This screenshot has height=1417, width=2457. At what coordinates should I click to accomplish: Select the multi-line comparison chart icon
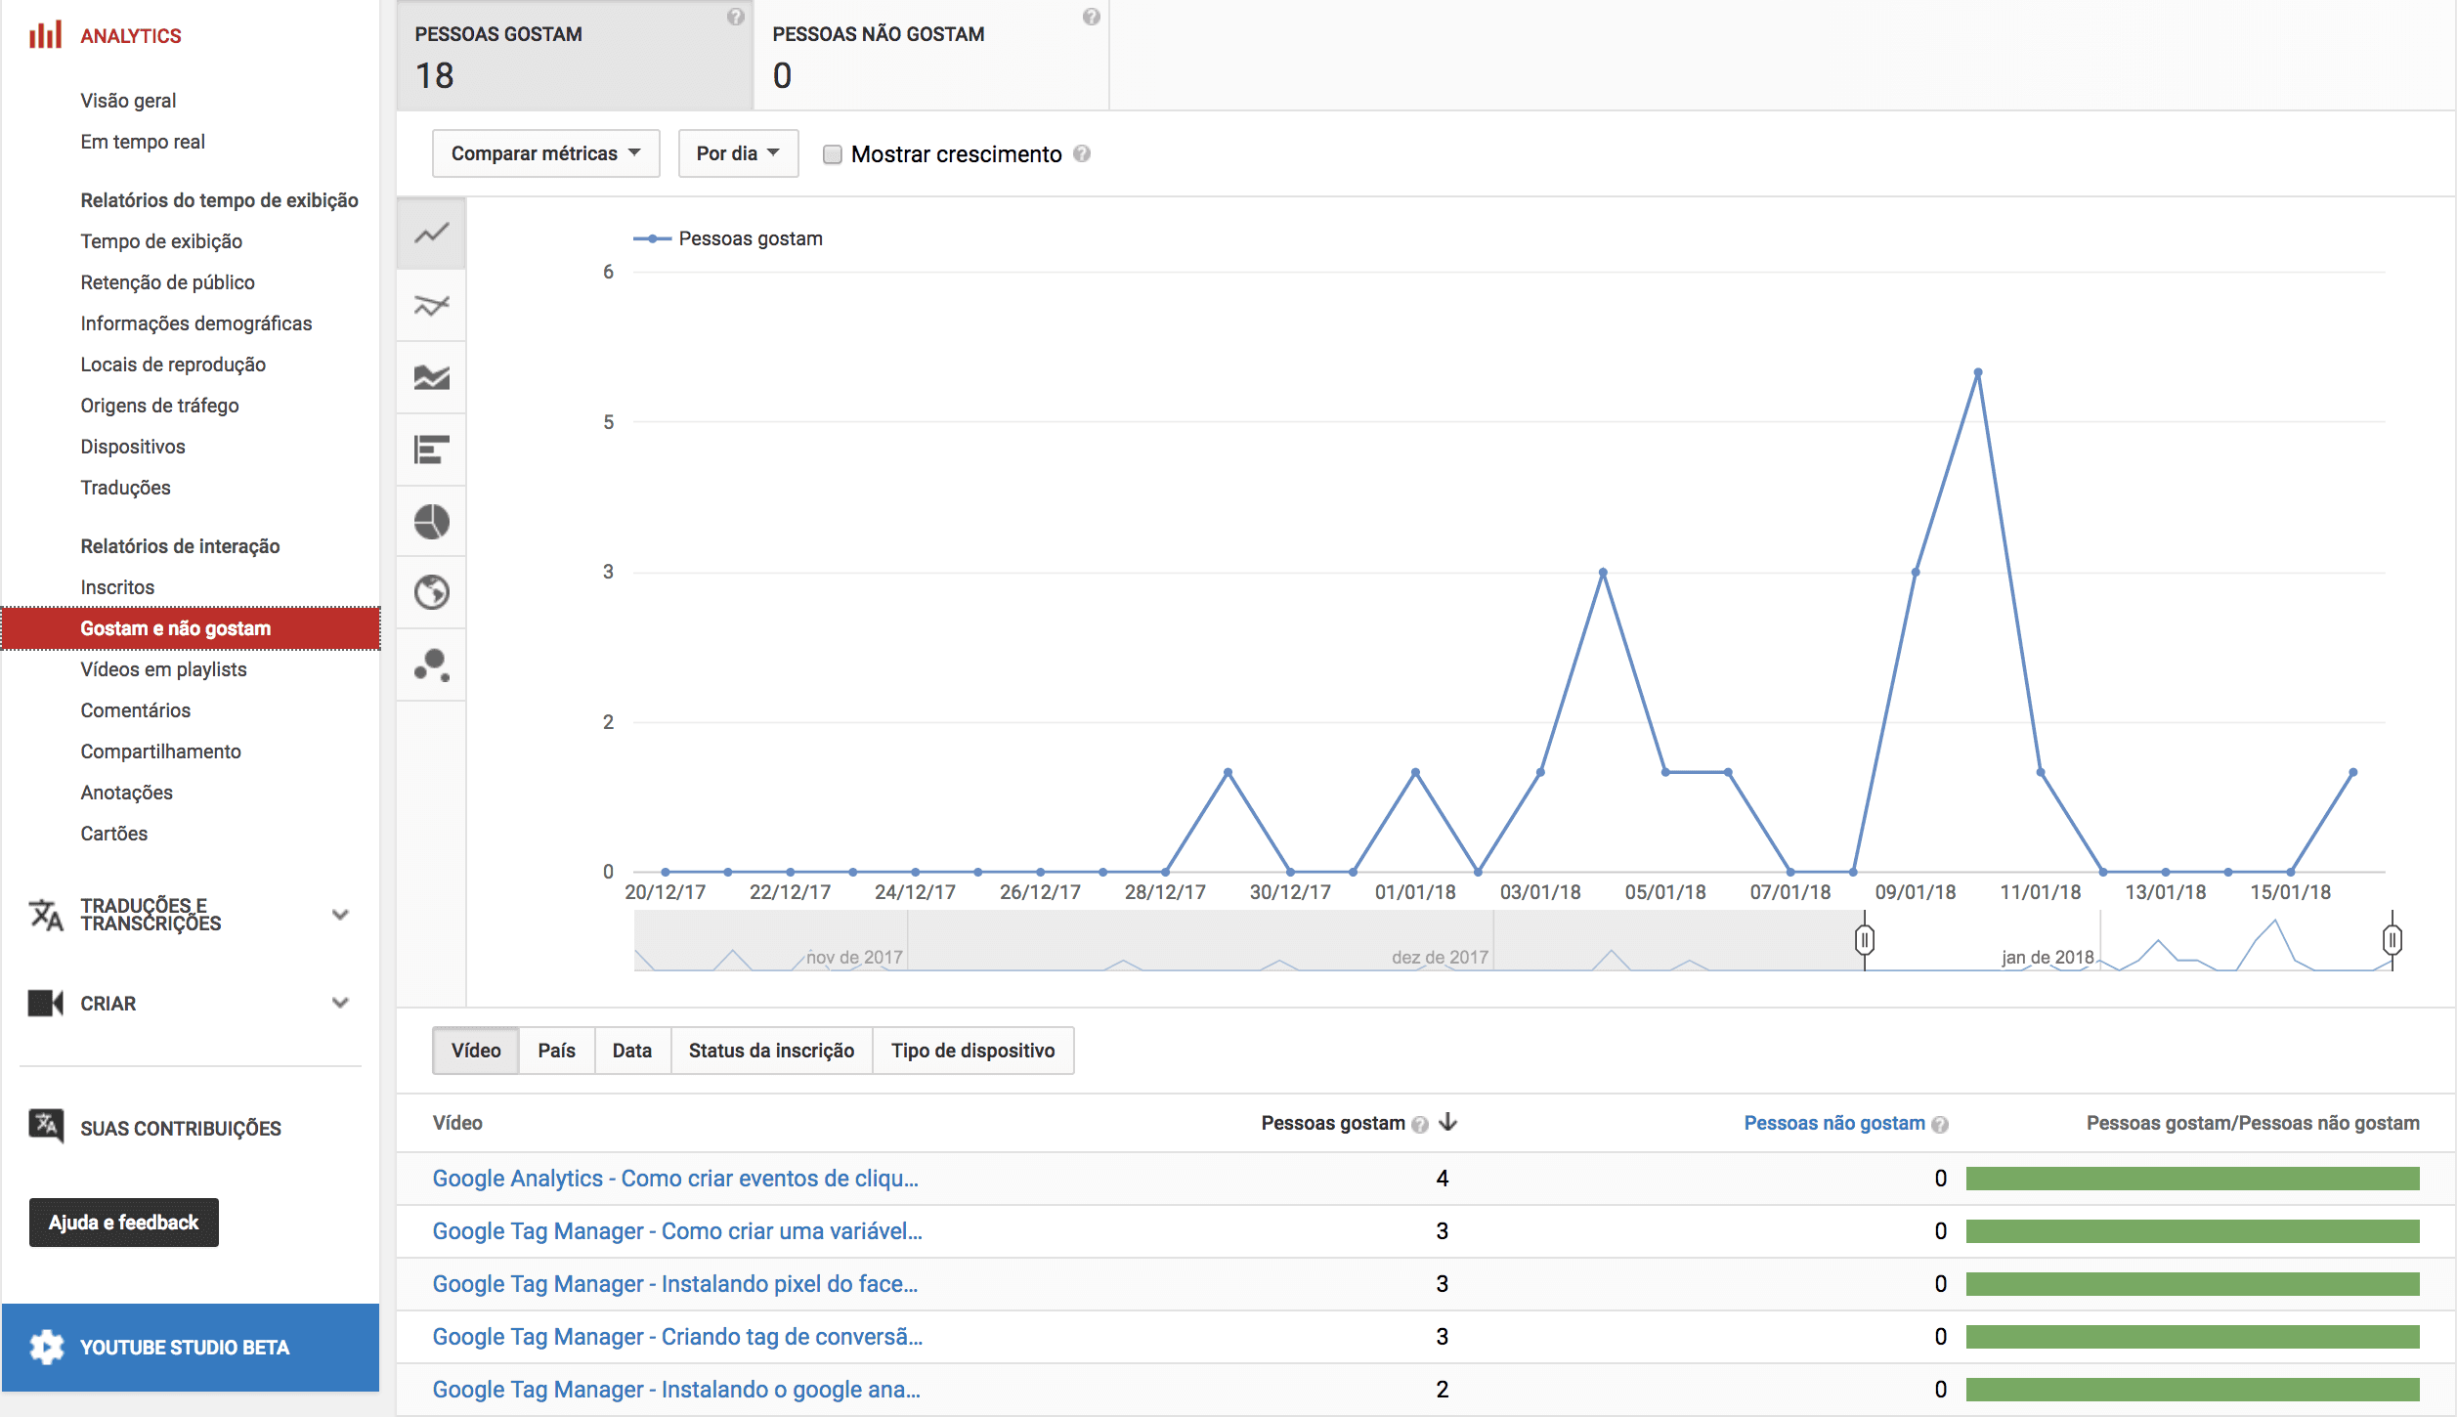click(430, 305)
